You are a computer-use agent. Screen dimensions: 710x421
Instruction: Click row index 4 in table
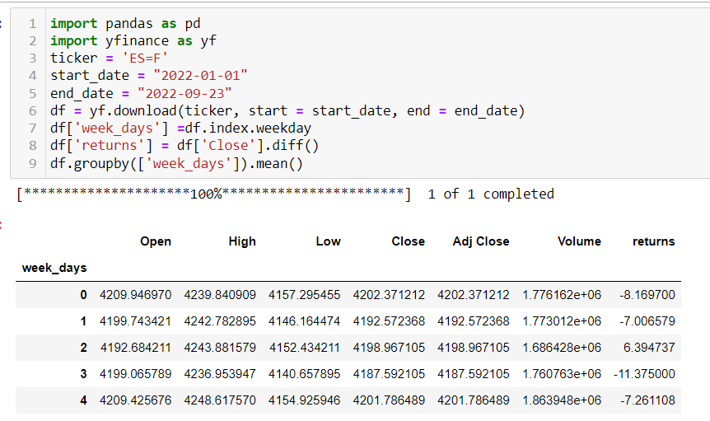[83, 400]
